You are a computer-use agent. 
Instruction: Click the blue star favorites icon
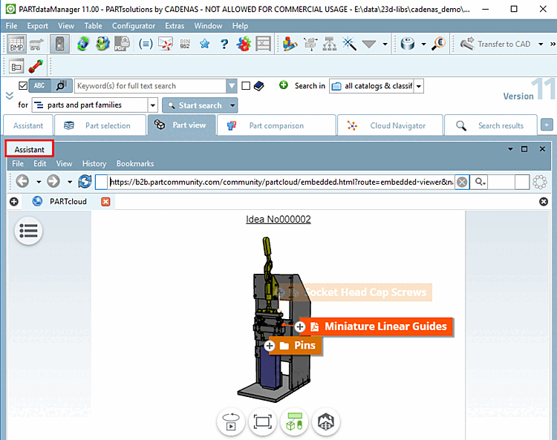click(205, 44)
